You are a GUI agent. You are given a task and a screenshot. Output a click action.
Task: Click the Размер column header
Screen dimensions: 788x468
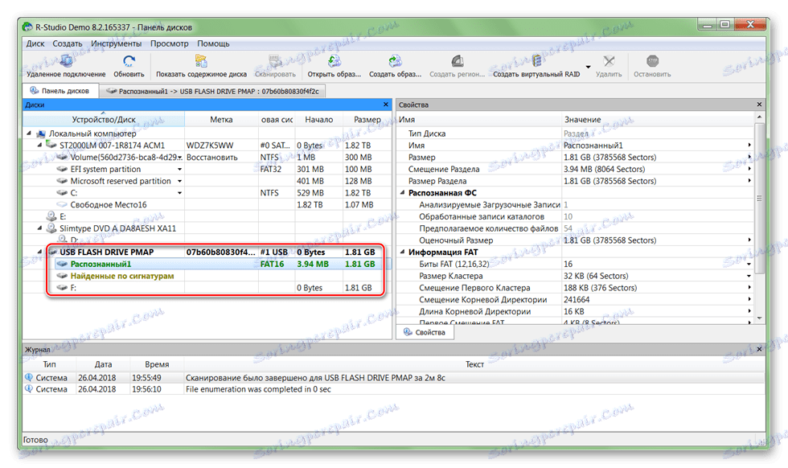(x=367, y=120)
